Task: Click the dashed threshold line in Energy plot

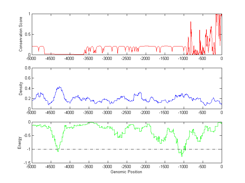Action: pyautogui.click(x=123, y=149)
